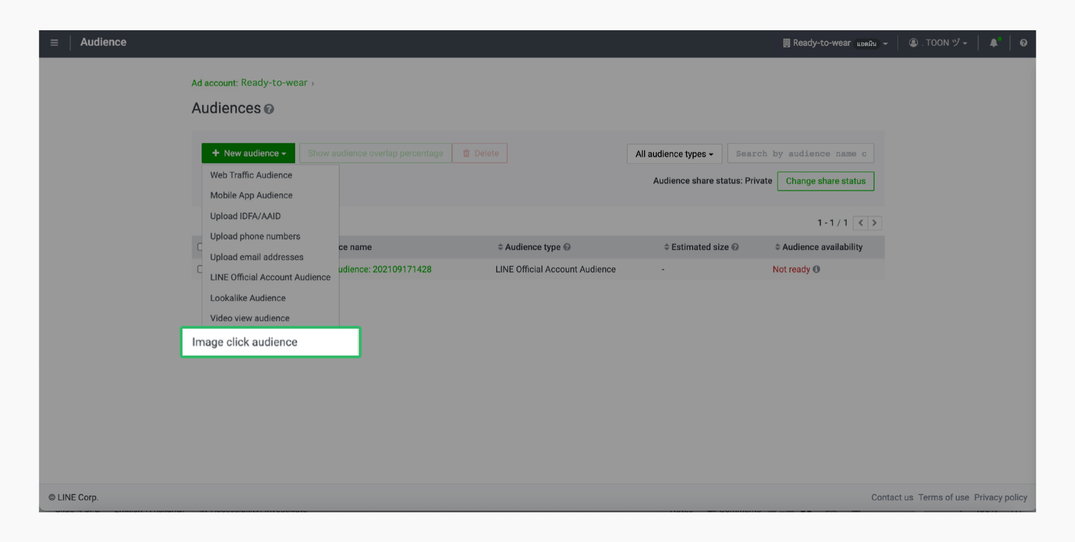The image size is (1075, 542).
Task: Open the Terms of use link
Action: 943,497
